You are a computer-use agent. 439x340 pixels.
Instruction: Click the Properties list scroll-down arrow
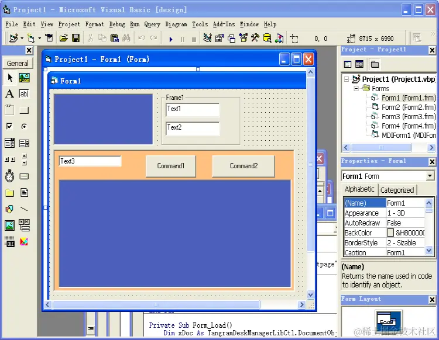[428, 250]
